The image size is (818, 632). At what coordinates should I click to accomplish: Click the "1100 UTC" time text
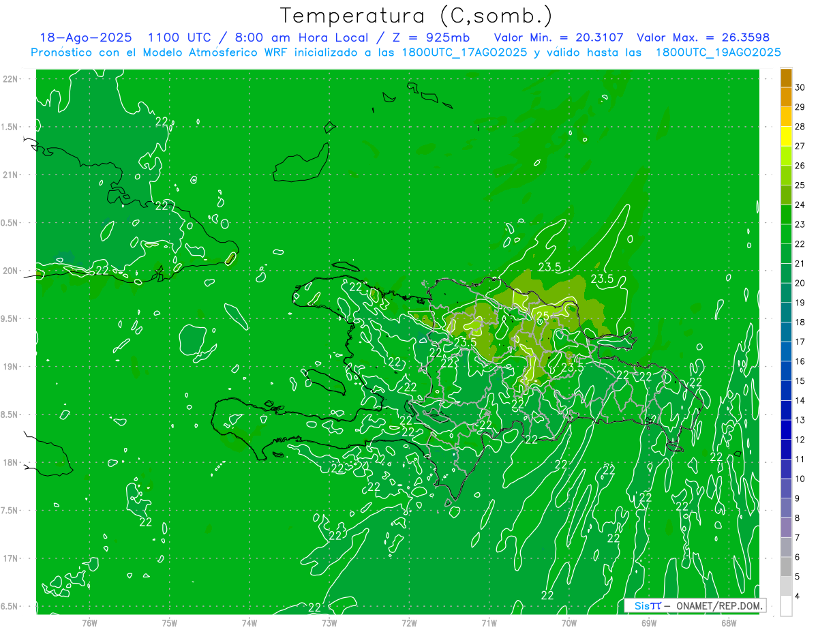179,38
